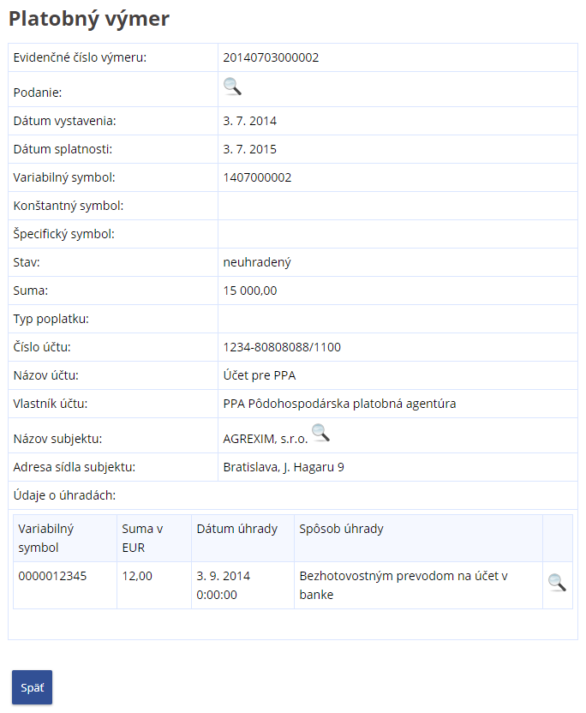The image size is (586, 713).
Task: View details of subject AGREXIM, s.r.o. magnifier
Action: (x=320, y=433)
